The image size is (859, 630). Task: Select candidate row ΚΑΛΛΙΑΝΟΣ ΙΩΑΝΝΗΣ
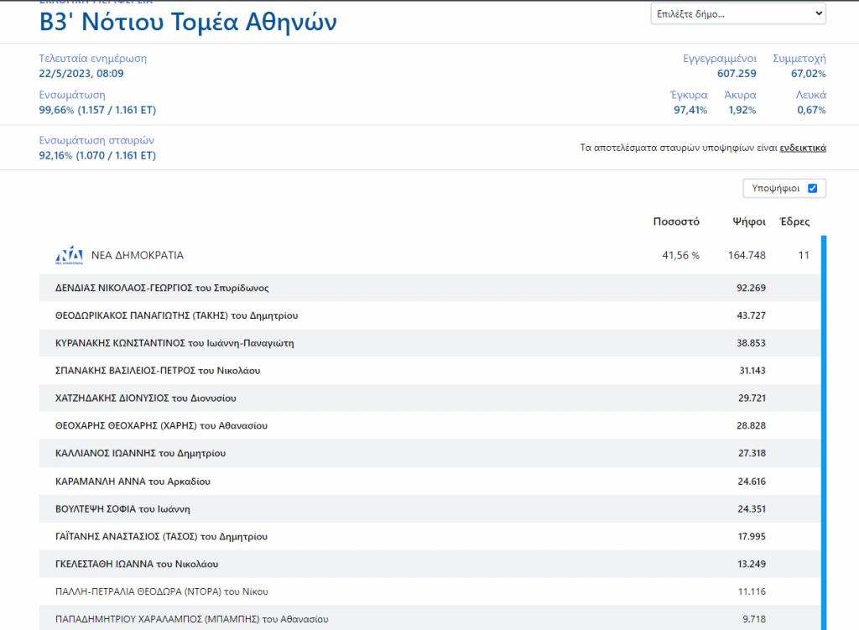141,454
